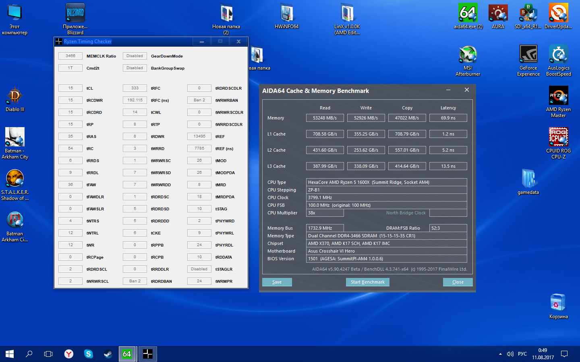Open the Action Center notifications icon
The height and width of the screenshot is (362, 580).
click(564, 354)
